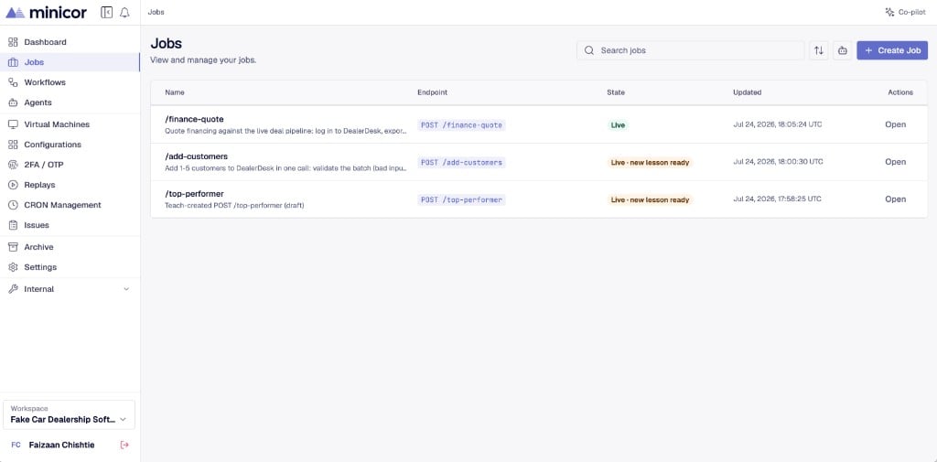Go to Dashboard in sidebar

click(x=46, y=42)
